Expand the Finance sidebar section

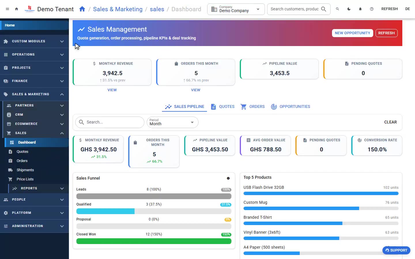click(34, 81)
